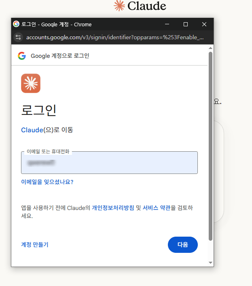Expand the 계정 만들기 options
Image resolution: width=252 pixels, height=286 pixels.
(x=35, y=244)
